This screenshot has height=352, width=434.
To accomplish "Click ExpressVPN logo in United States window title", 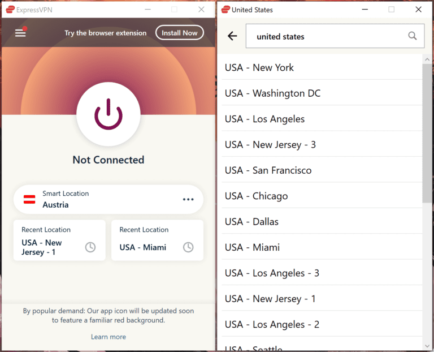I will (x=225, y=10).
